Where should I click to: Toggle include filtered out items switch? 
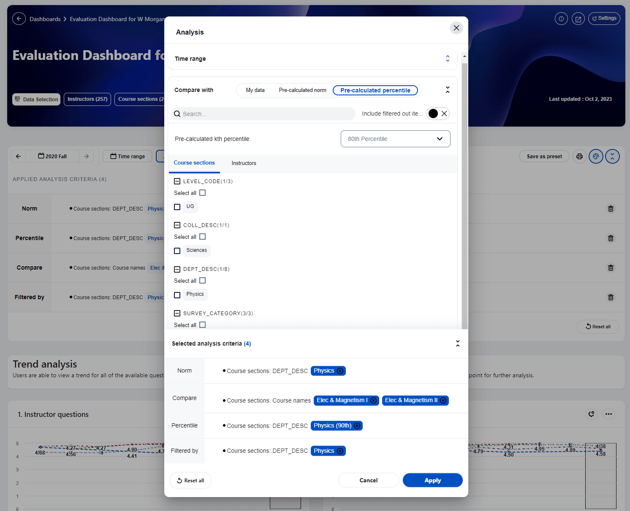(438, 114)
